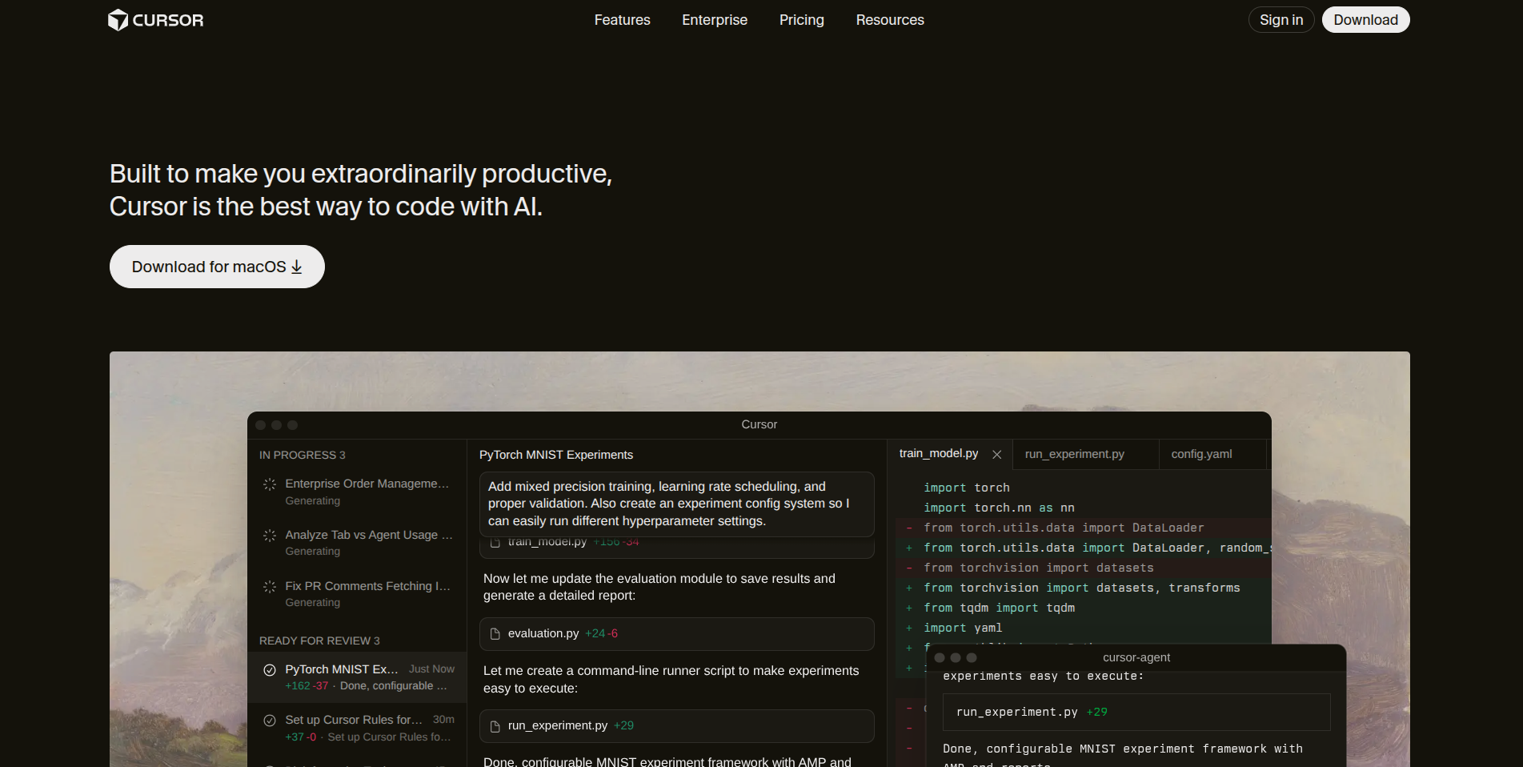Click file icon beside run_experiment.py in chat
The width and height of the screenshot is (1523, 767).
pyautogui.click(x=495, y=726)
